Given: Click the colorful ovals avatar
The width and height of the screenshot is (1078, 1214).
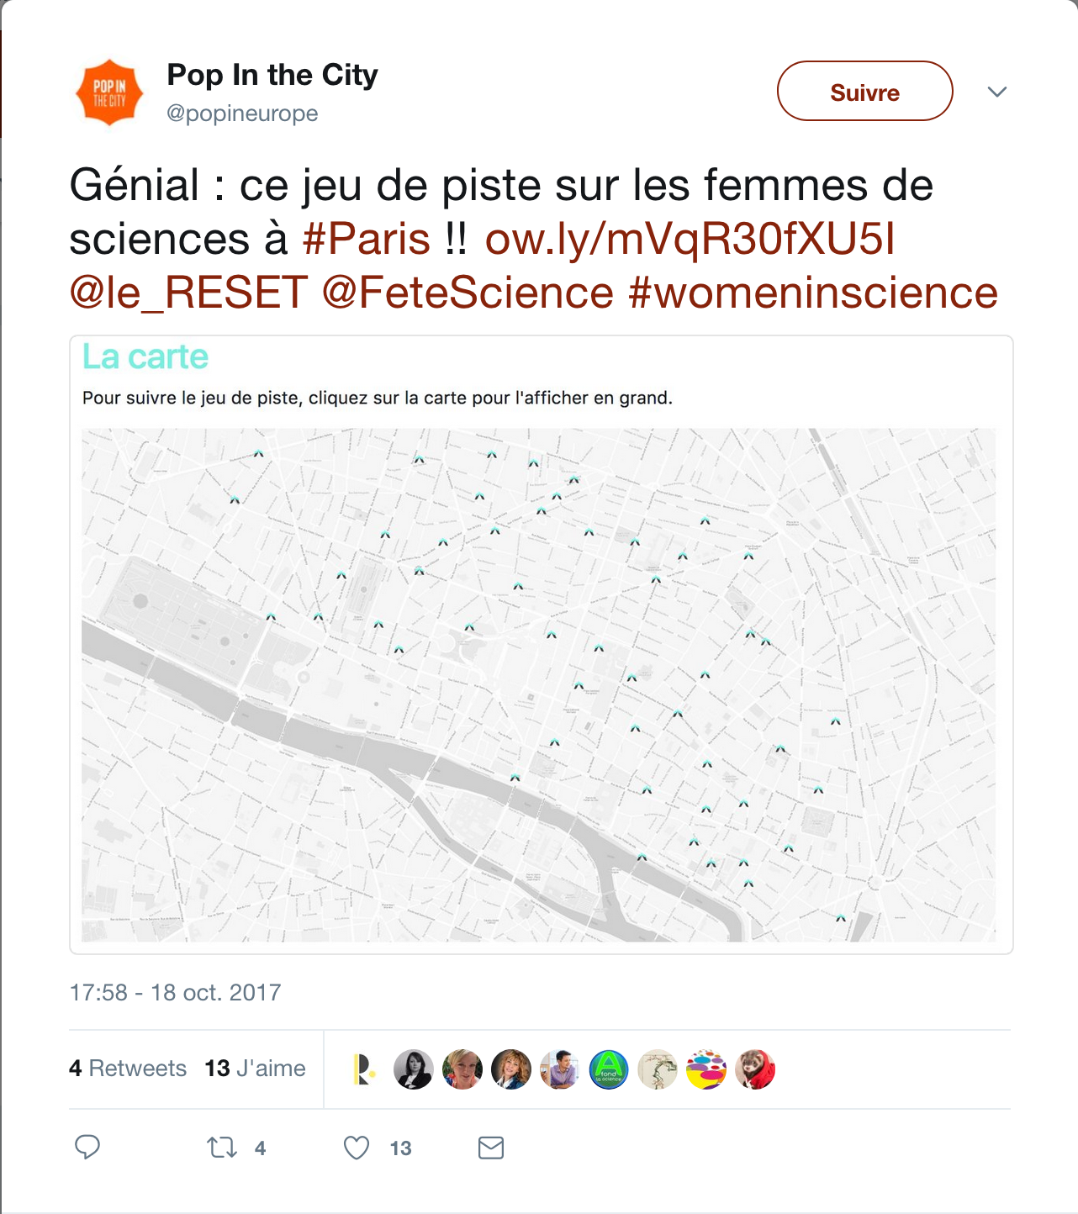Looking at the screenshot, I should 706,1069.
